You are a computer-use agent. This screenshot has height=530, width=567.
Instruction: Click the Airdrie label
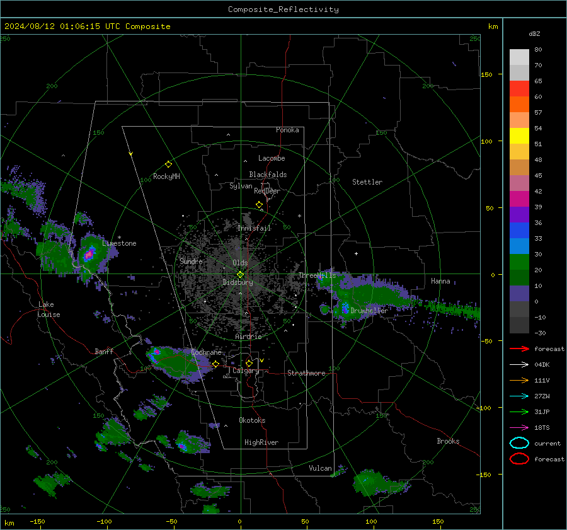click(248, 337)
